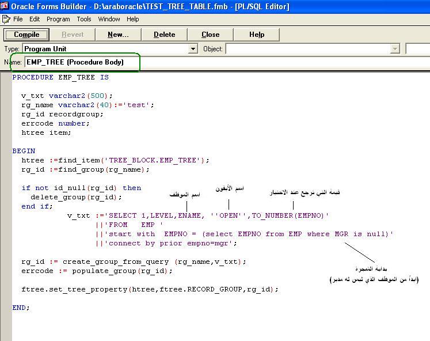Open the Tools menu
Screen dimensions: 430x341
pos(84,19)
